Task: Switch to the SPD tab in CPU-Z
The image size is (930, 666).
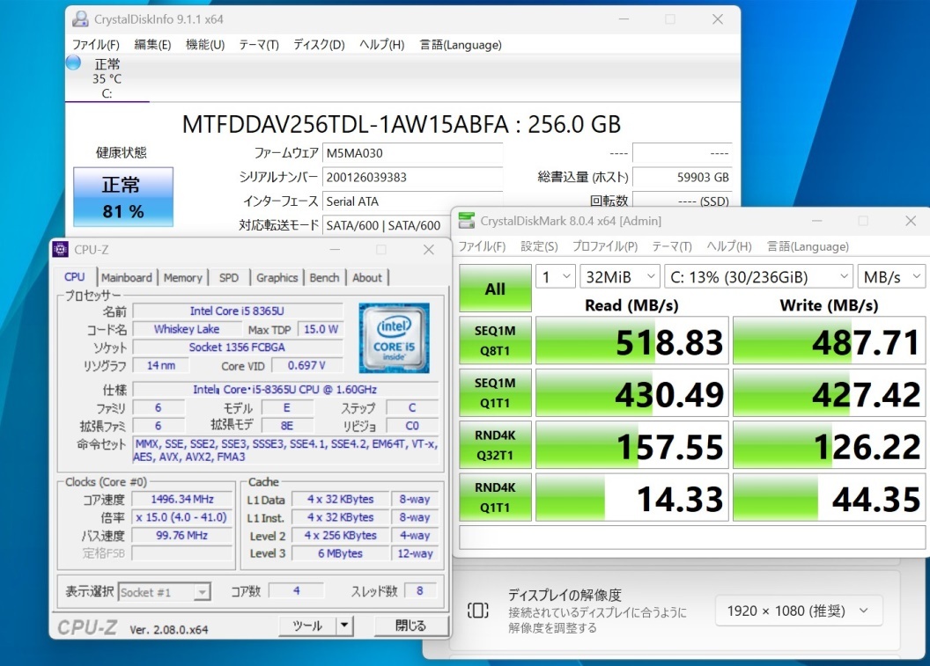Action: click(228, 277)
